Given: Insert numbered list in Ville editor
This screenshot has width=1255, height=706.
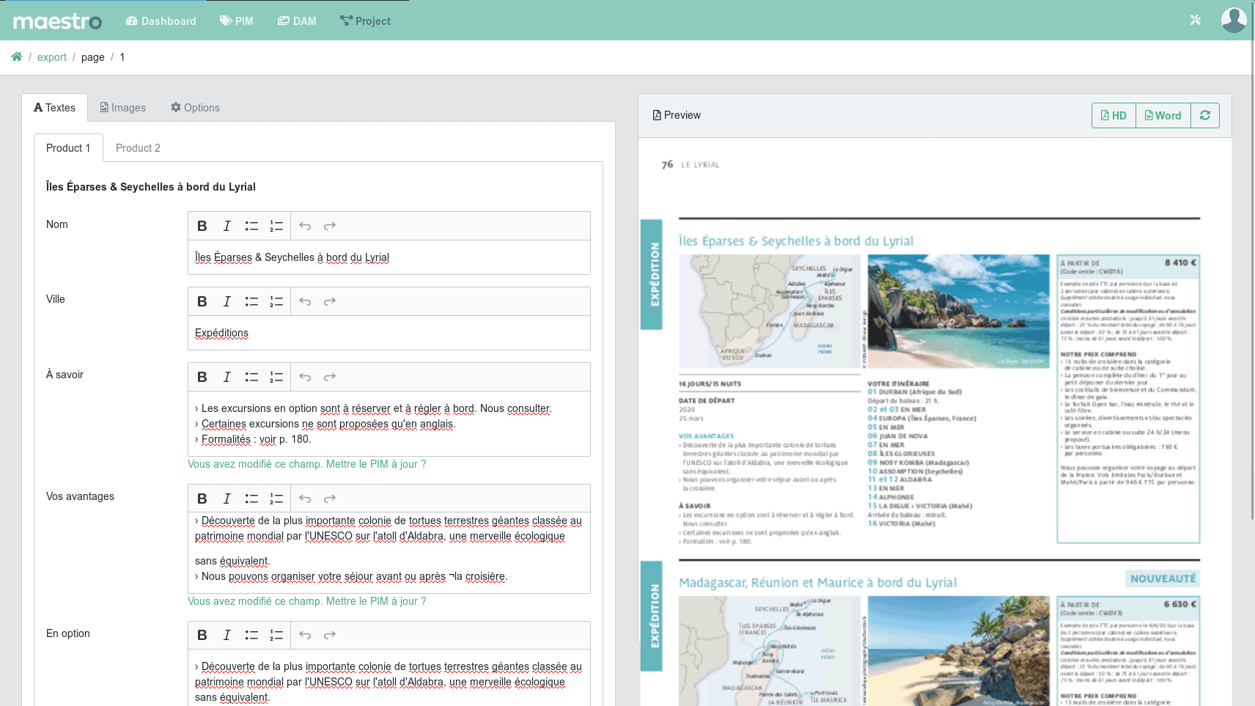Looking at the screenshot, I should click(x=276, y=302).
